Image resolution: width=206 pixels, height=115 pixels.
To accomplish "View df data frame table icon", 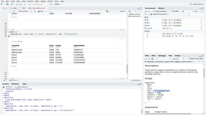I will 201,20.
